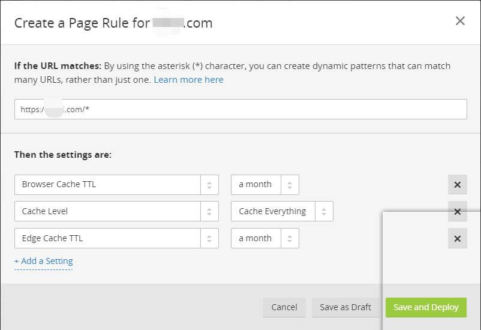This screenshot has height=330, width=481.
Task: Click the arrows on Edge Cache TTL selector
Action: pyautogui.click(x=209, y=239)
